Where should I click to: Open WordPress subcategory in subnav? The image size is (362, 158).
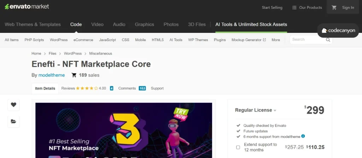[59, 40]
